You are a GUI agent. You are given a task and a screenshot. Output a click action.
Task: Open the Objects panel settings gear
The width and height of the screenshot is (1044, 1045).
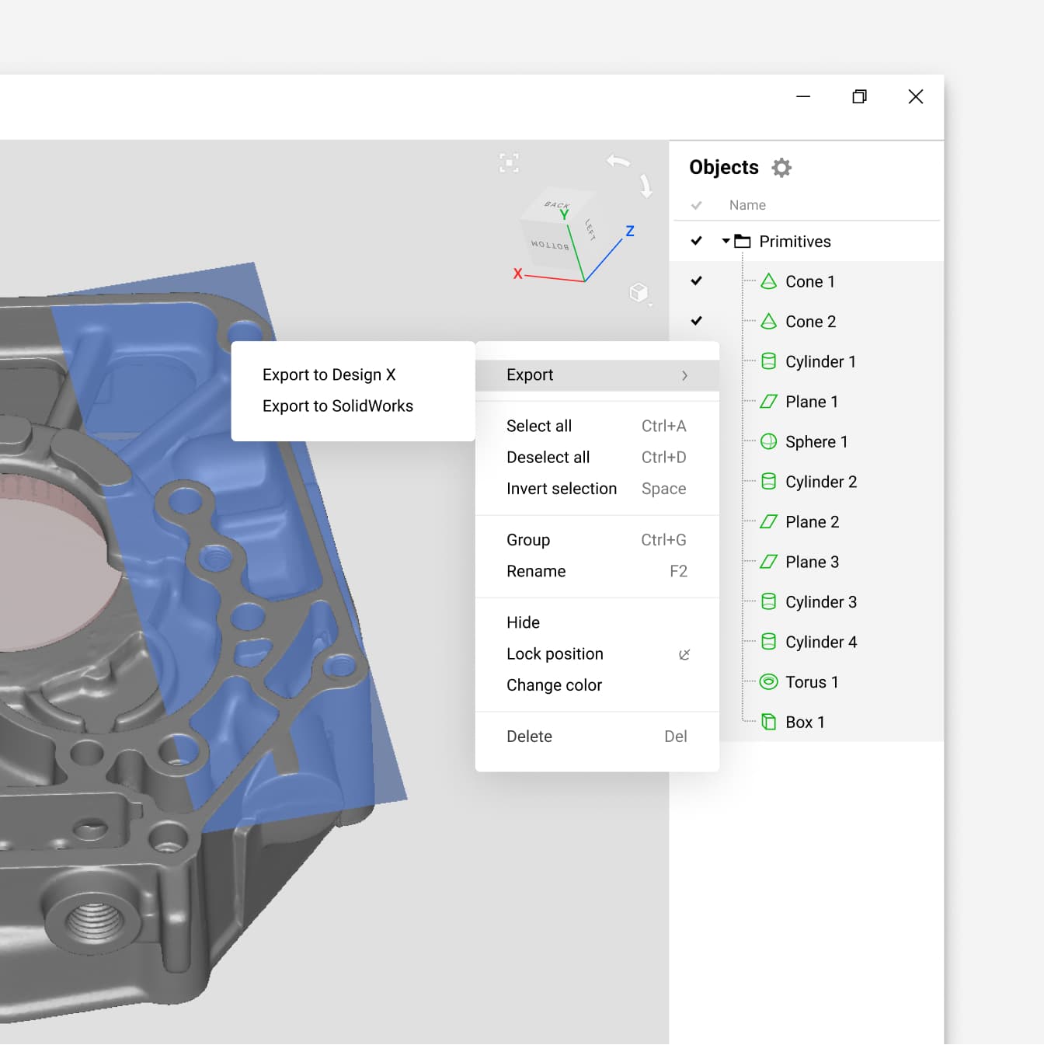(x=781, y=168)
